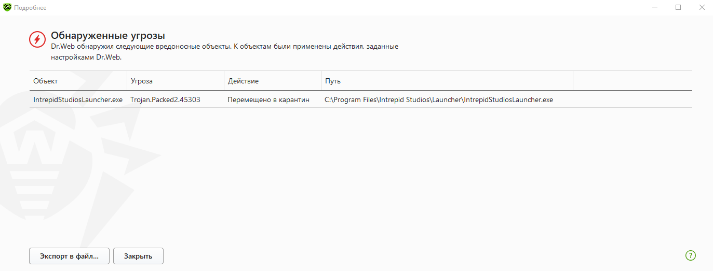Click the Закрыть button
Image resolution: width=713 pixels, height=271 pixels.
click(138, 256)
